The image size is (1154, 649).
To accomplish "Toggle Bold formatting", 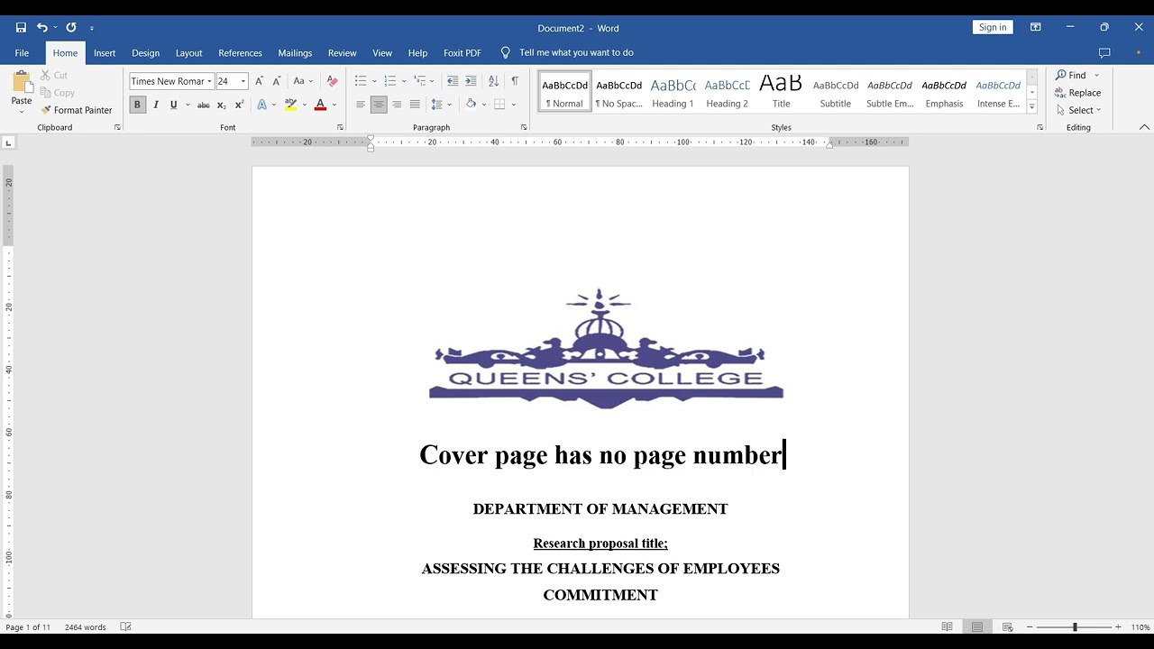I will pyautogui.click(x=137, y=105).
